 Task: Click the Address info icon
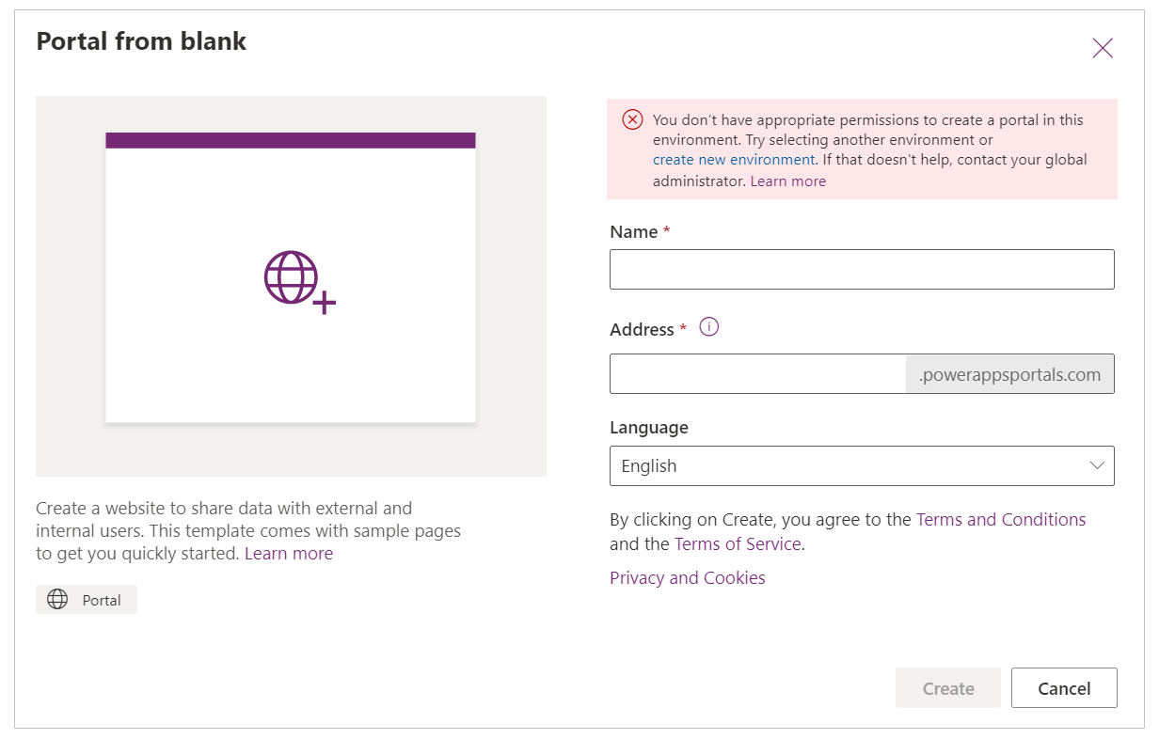coord(709,327)
